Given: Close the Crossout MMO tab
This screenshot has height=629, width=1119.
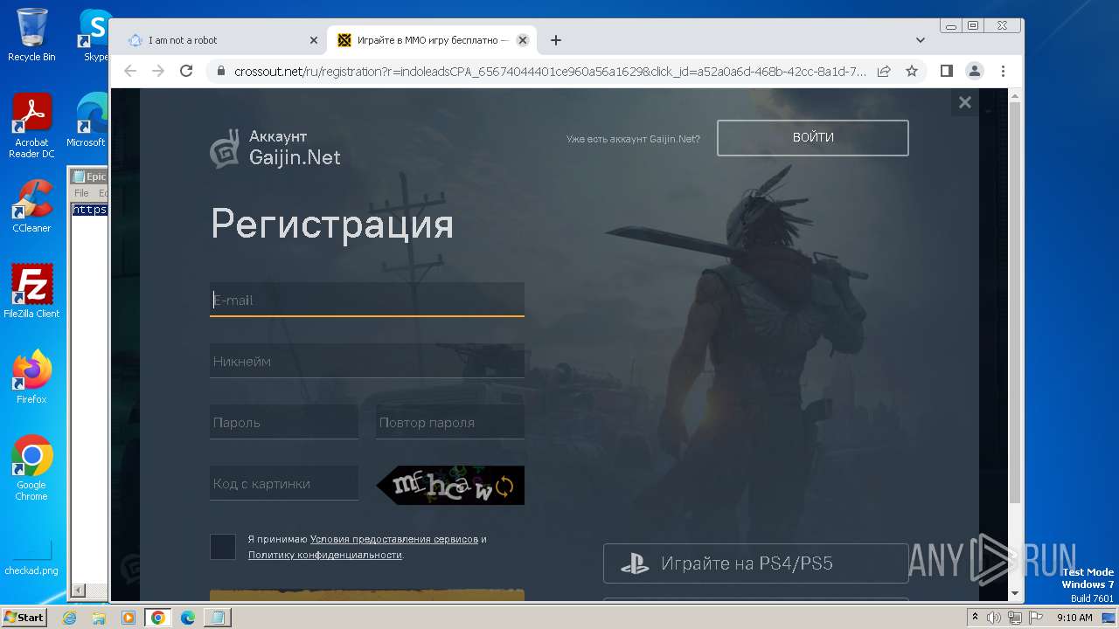Looking at the screenshot, I should (523, 40).
